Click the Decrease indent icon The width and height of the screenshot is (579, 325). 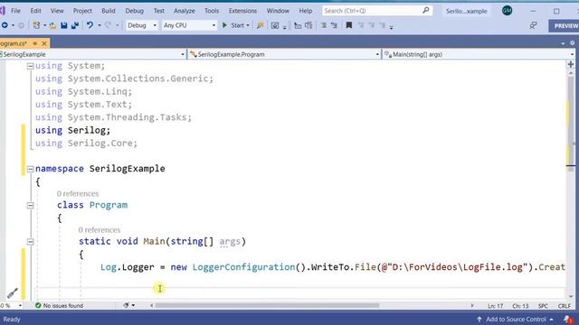pos(323,25)
